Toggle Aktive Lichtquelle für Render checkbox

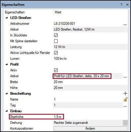tap(56, 53)
